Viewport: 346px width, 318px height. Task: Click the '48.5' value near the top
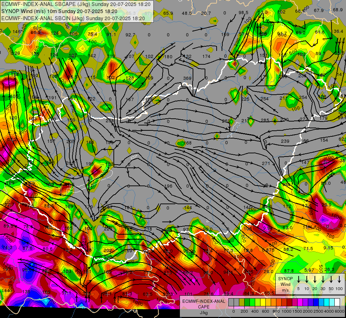point(187,13)
